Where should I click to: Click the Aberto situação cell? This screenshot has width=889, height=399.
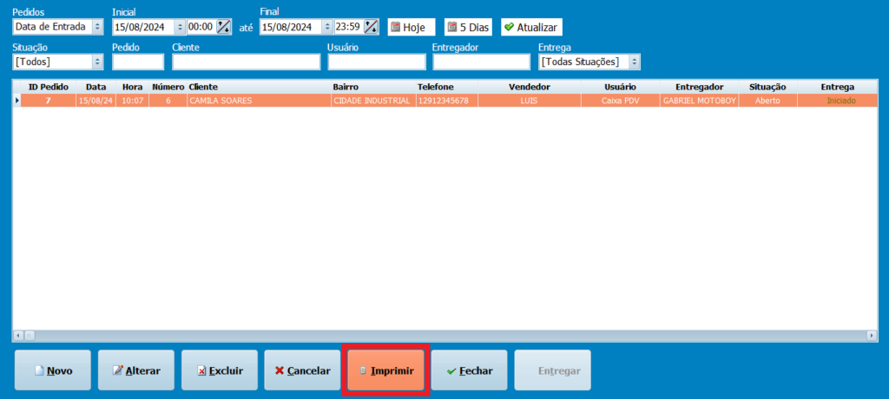coord(767,101)
